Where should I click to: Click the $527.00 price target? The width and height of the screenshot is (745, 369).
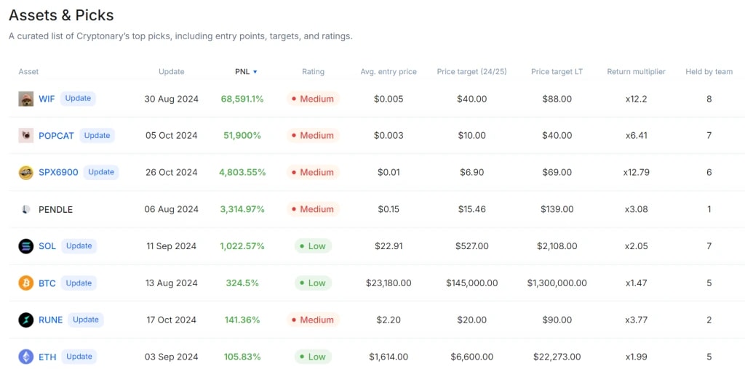tap(471, 246)
